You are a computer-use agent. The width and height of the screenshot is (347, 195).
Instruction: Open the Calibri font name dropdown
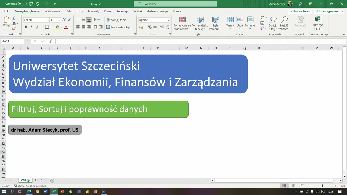click(48, 20)
